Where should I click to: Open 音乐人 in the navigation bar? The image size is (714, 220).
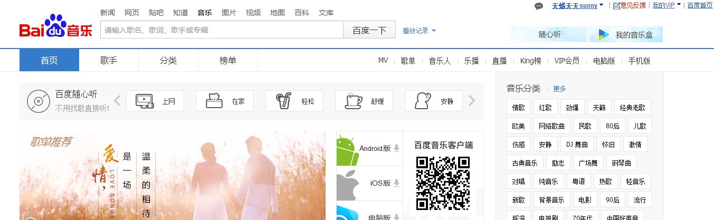pos(440,61)
